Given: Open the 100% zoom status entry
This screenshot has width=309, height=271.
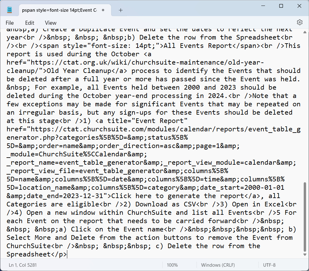Looking at the screenshot, I should point(172,265).
